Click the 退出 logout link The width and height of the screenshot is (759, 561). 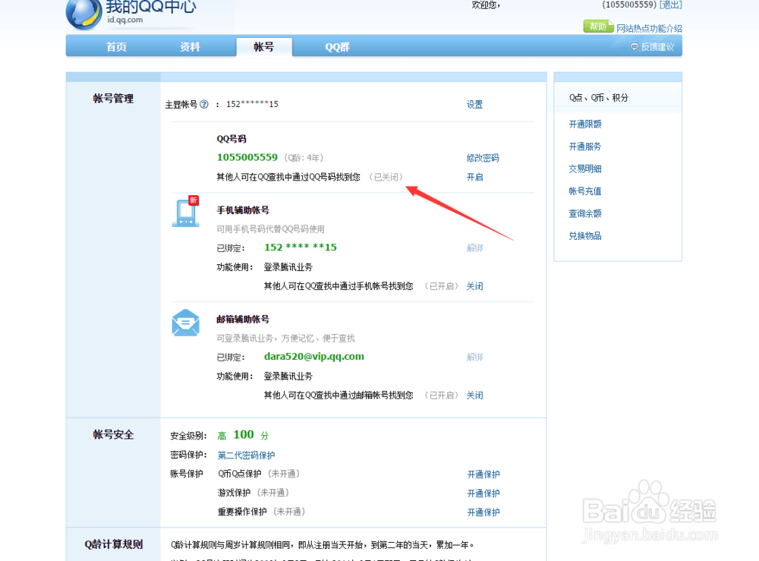(x=671, y=5)
